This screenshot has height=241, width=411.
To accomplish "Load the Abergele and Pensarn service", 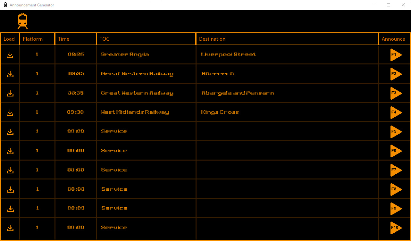I will pos(10,94).
